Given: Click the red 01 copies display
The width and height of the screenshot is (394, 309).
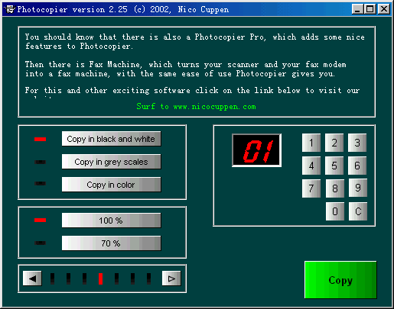Looking at the screenshot, I should (256, 150).
